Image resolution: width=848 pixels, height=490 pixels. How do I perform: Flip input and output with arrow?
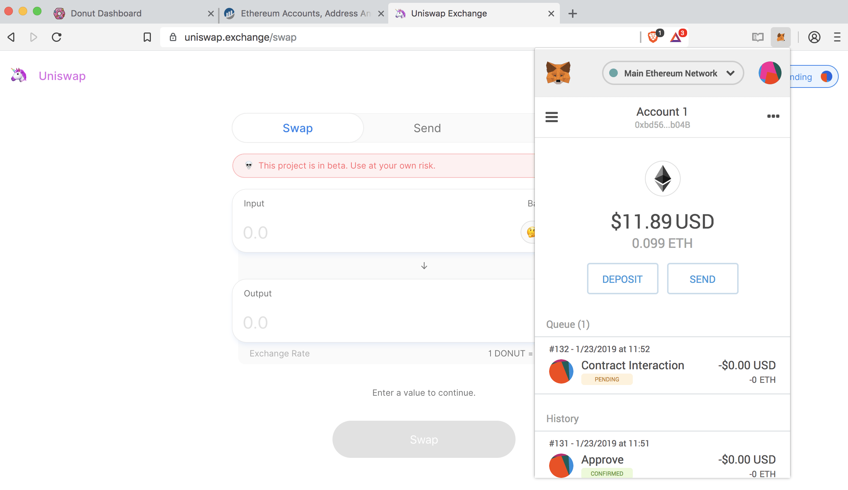(x=424, y=266)
